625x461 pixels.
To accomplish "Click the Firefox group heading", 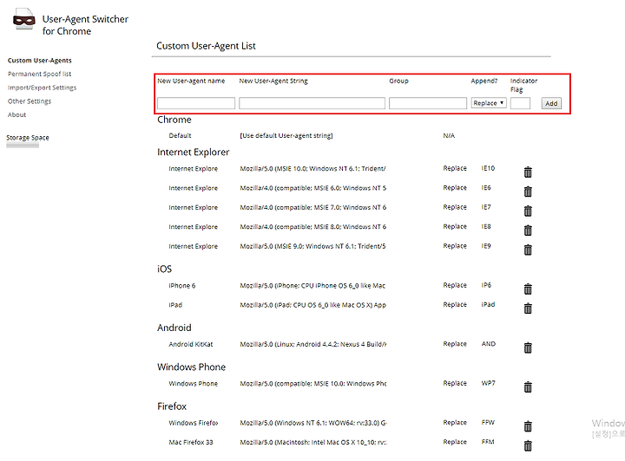I will (172, 406).
